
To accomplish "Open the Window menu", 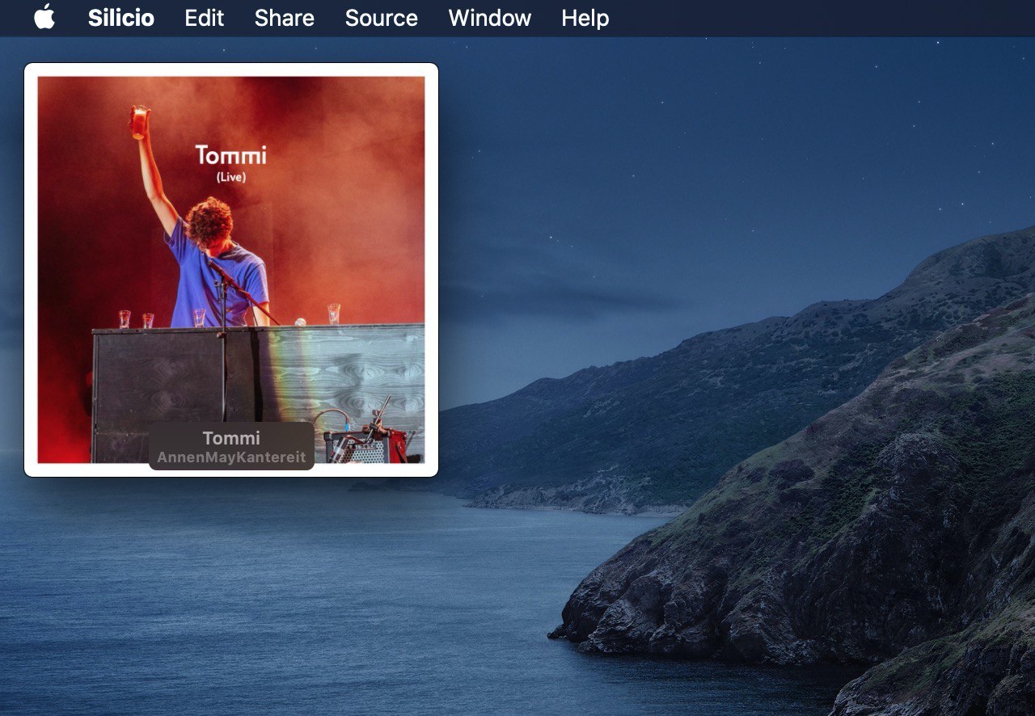I will (489, 18).
